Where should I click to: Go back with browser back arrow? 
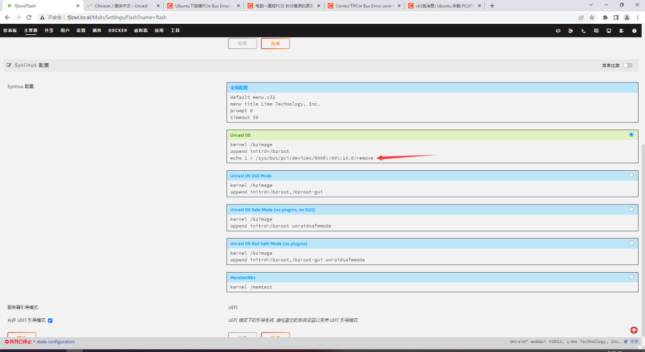tap(7, 17)
